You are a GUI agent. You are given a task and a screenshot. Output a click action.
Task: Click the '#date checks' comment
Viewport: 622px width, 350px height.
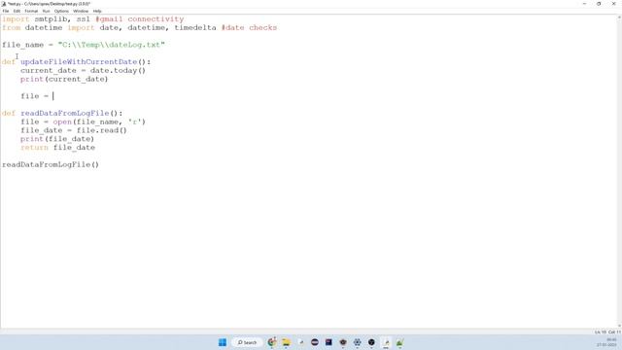click(x=249, y=28)
